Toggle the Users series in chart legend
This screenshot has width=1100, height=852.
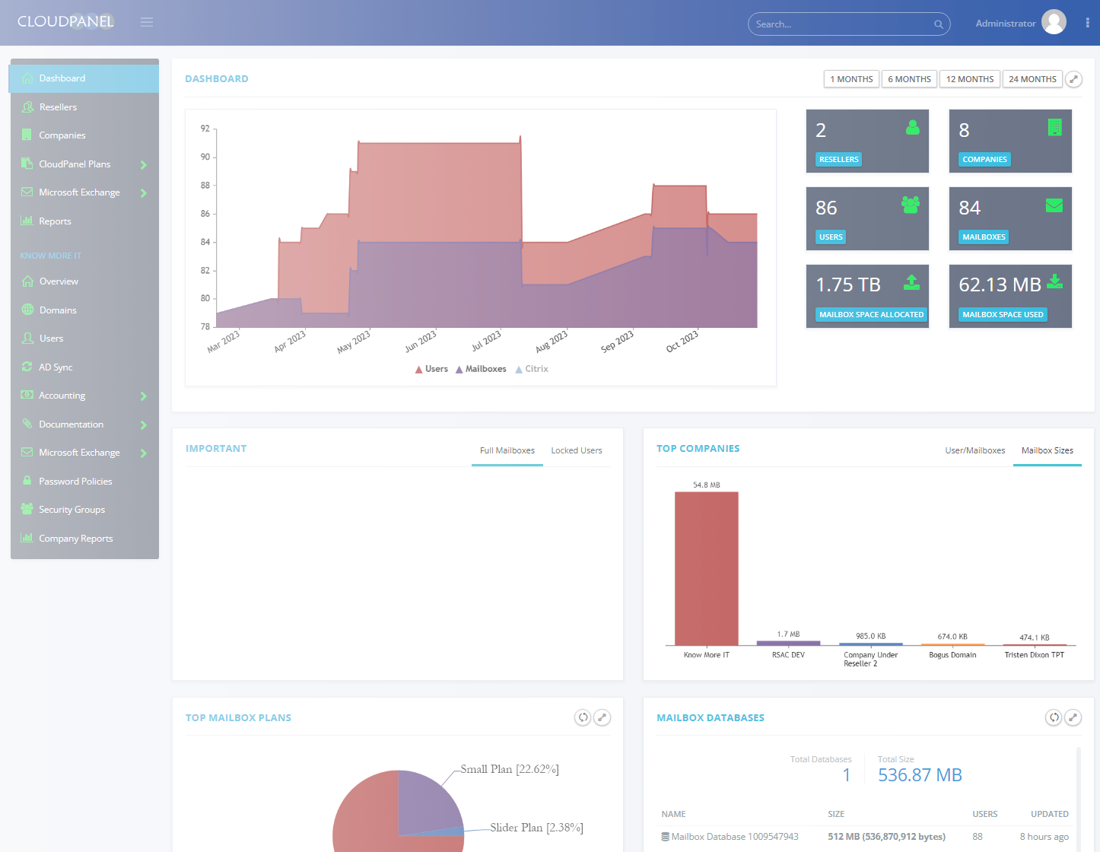pyautogui.click(x=431, y=369)
